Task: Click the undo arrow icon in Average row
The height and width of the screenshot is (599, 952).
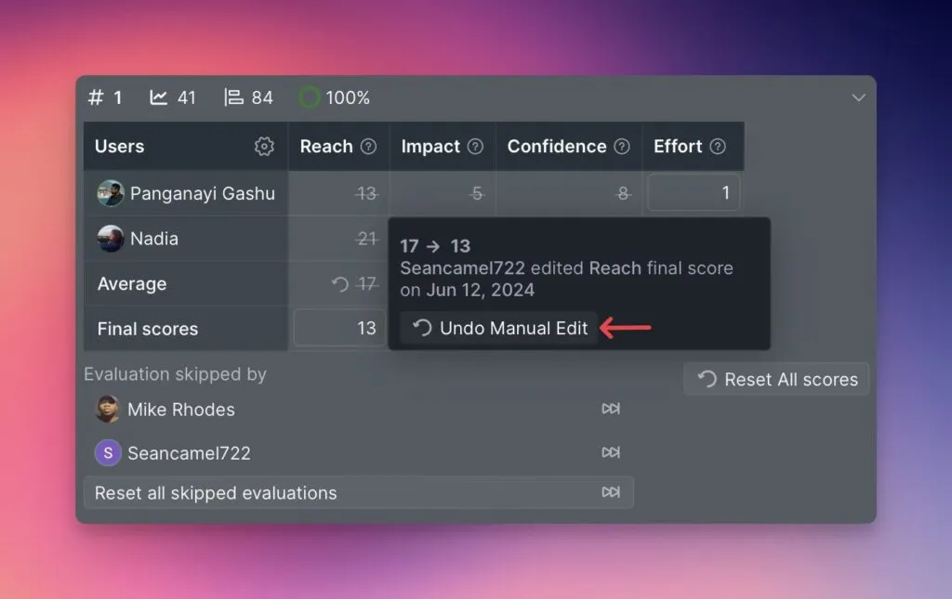Action: (340, 284)
